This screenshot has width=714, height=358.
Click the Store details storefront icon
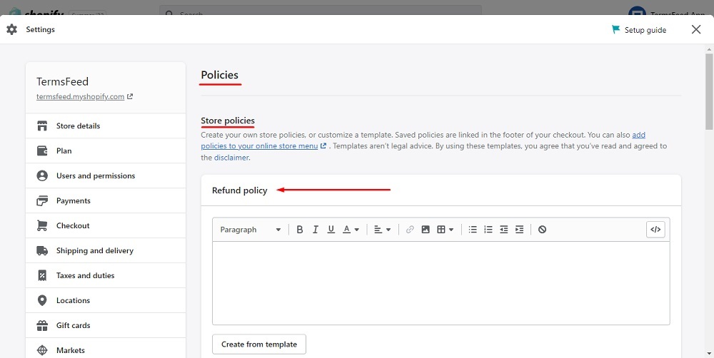click(42, 126)
